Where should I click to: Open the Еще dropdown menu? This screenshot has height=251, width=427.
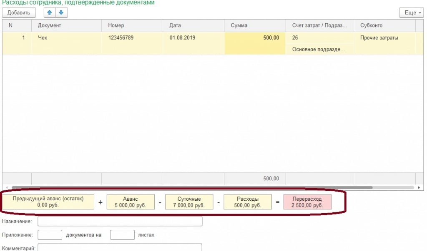[411, 12]
